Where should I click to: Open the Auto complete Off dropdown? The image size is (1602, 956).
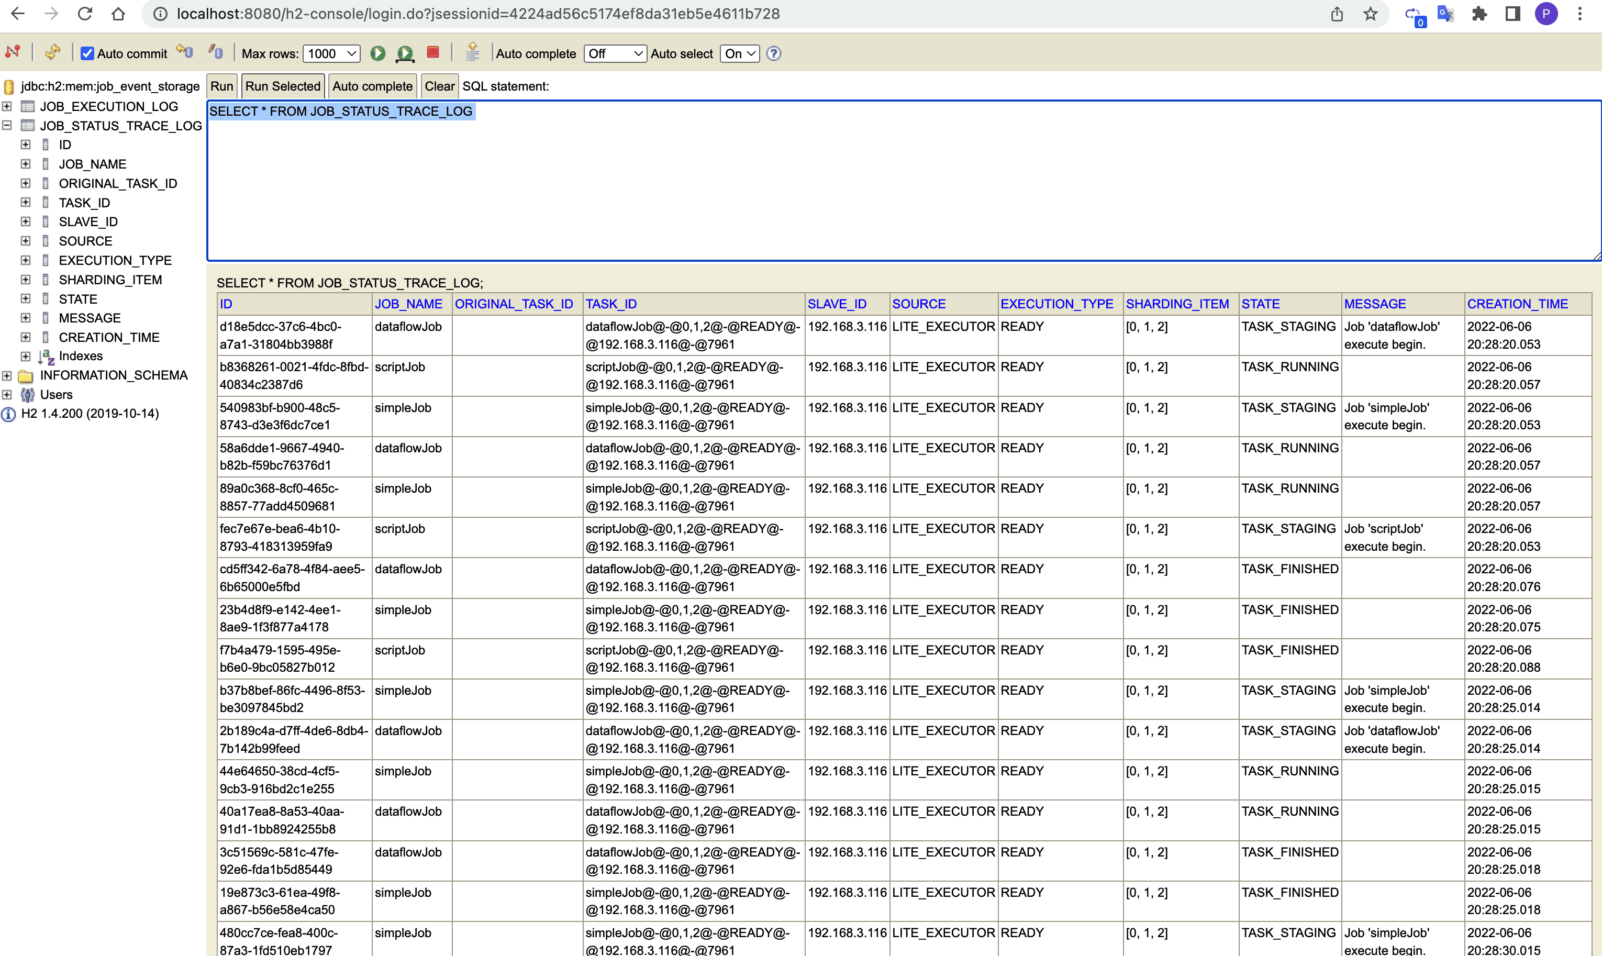tap(615, 53)
